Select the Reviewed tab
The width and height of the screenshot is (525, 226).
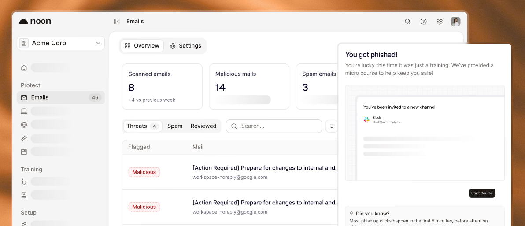click(203, 126)
